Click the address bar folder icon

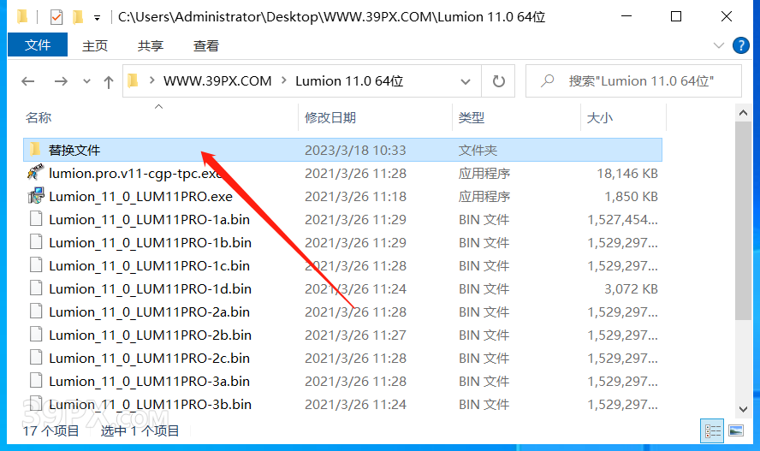[134, 80]
